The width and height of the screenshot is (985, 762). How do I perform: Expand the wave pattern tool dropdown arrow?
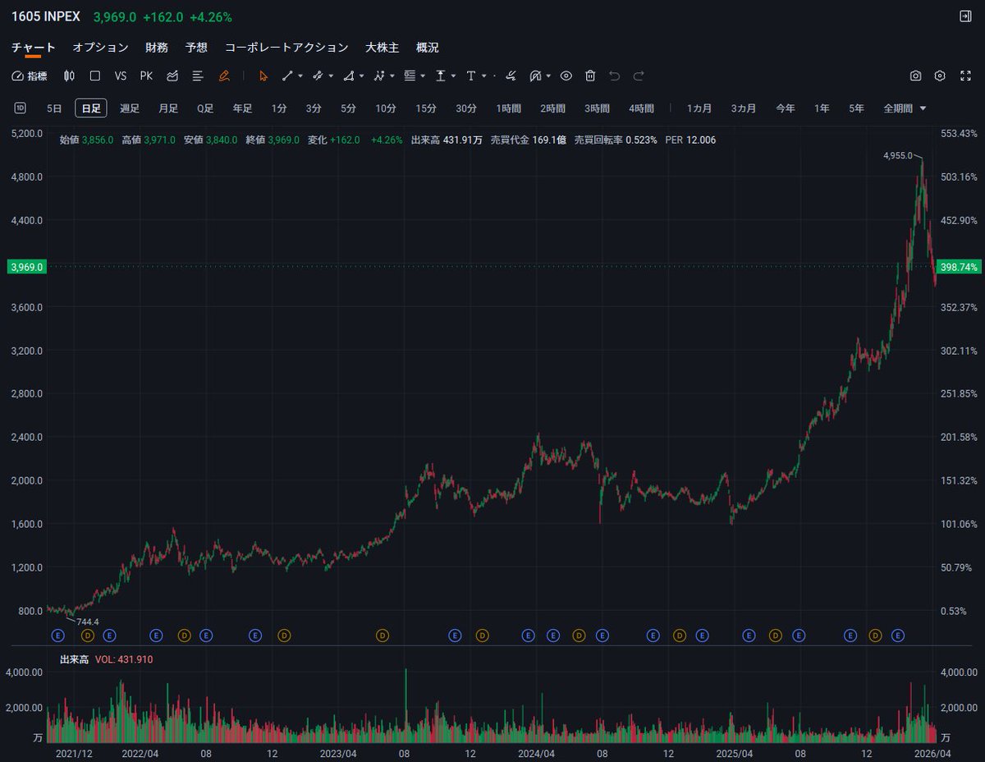(x=392, y=76)
